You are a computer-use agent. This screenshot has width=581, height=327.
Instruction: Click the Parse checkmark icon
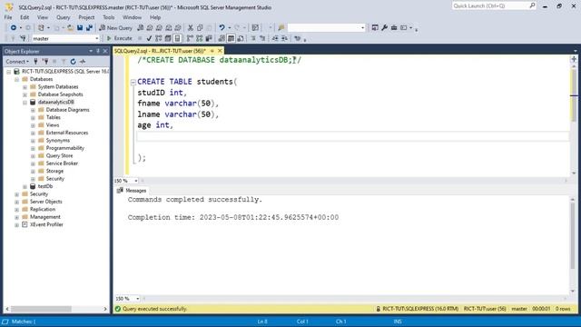click(x=149, y=38)
